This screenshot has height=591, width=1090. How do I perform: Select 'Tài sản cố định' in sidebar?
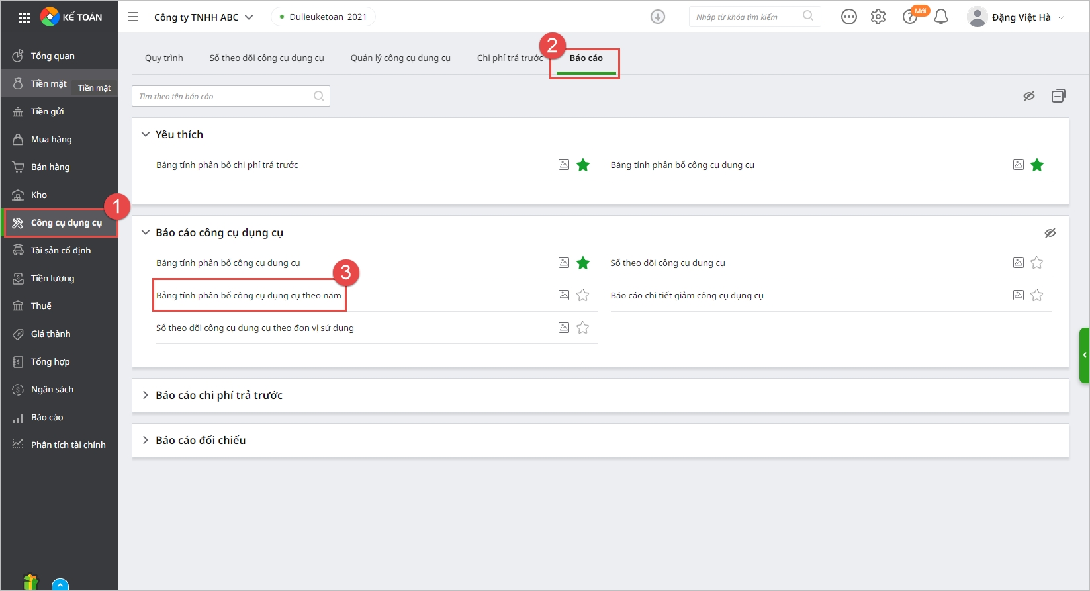60,251
